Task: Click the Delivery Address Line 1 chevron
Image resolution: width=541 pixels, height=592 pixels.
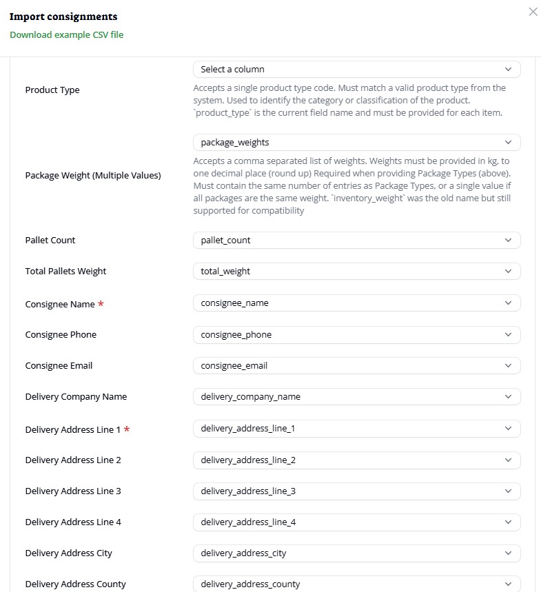Action: [508, 429]
